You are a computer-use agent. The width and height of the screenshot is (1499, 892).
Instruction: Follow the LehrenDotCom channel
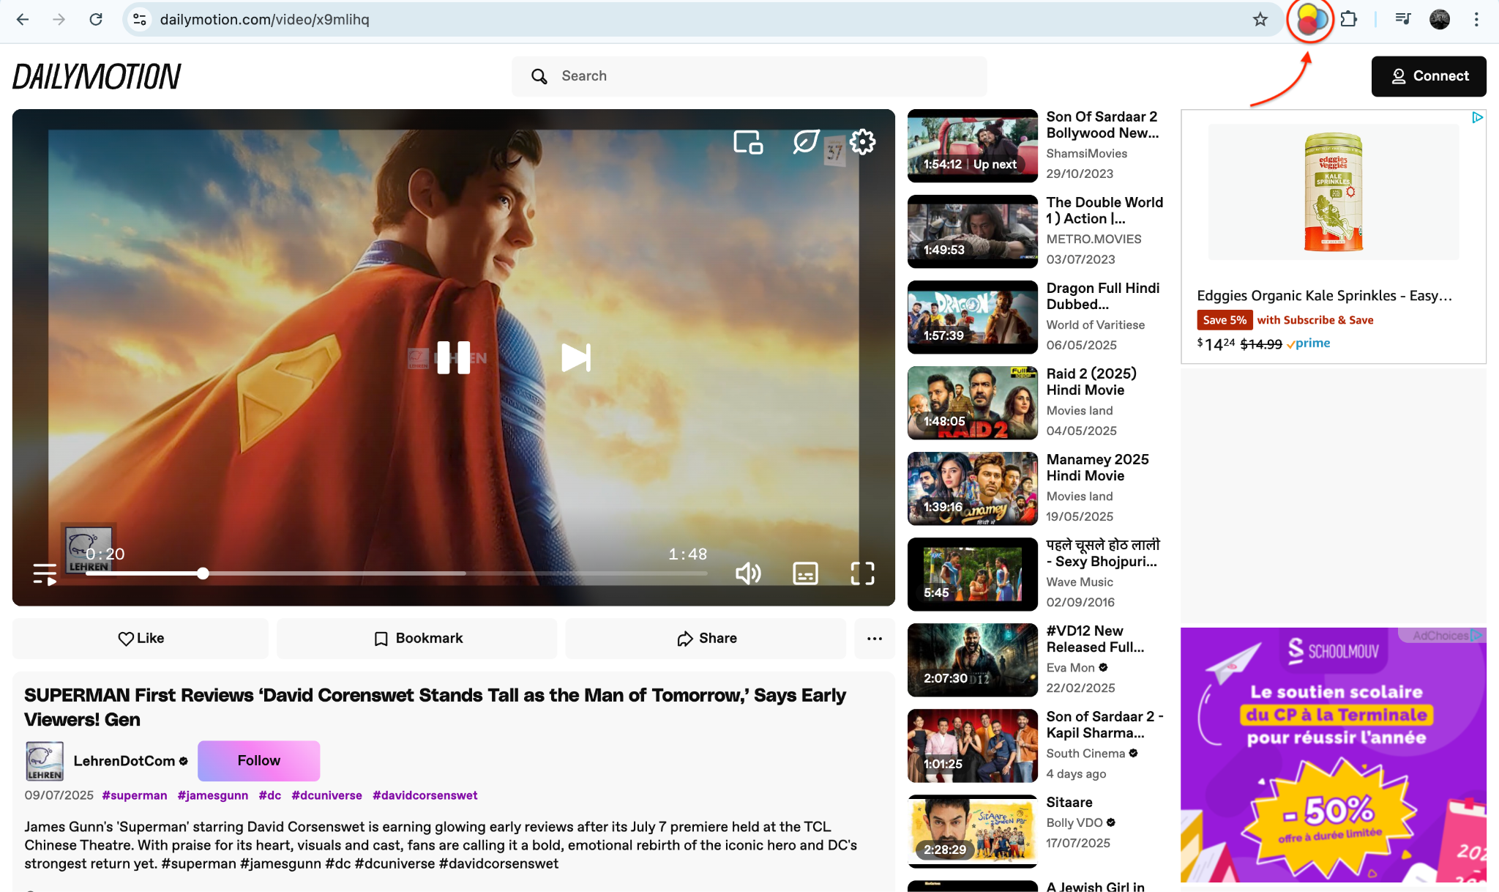(x=258, y=760)
